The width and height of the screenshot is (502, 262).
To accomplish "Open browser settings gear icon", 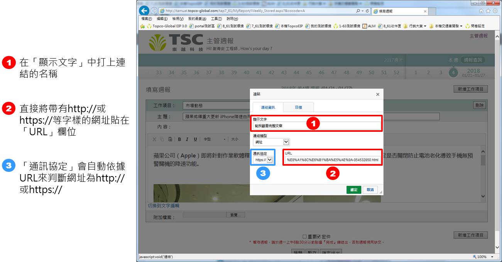I will coord(495,11).
